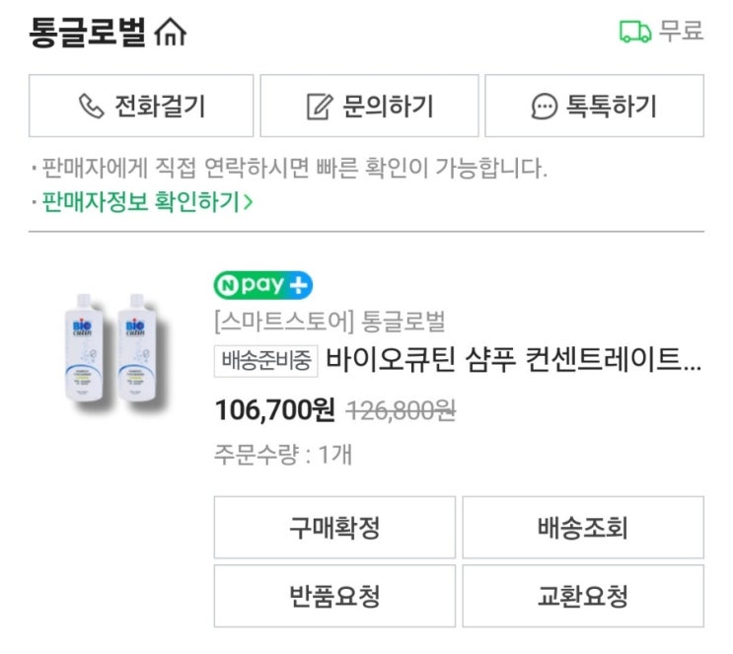Image resolution: width=733 pixels, height=654 pixels.
Task: Click the pencil icon in 문의하기
Action: pos(318,107)
